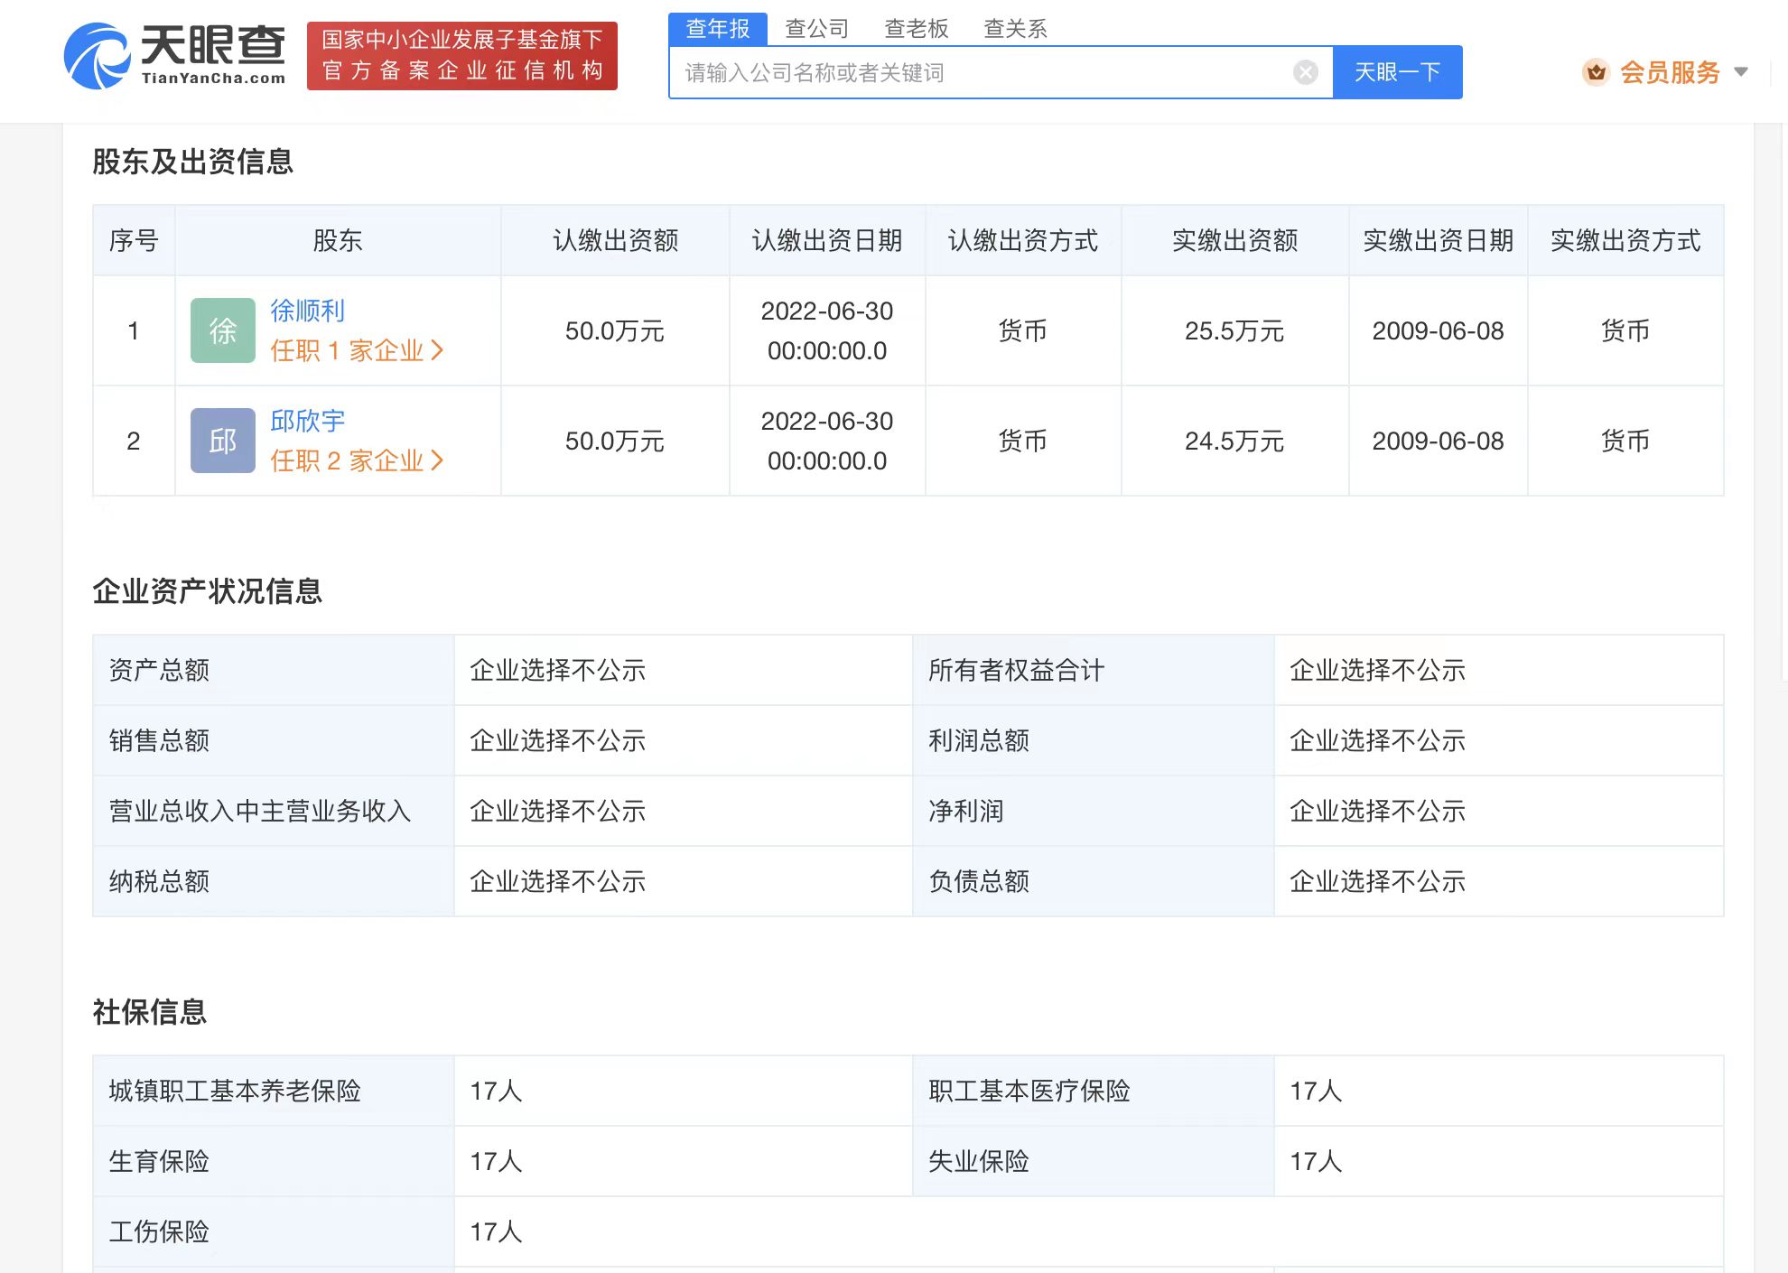Screen dimensions: 1788x1273
Task: Click the 认缴出资额 column header
Action: pos(615,240)
